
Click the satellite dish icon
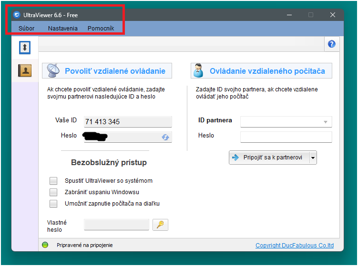[53, 70]
